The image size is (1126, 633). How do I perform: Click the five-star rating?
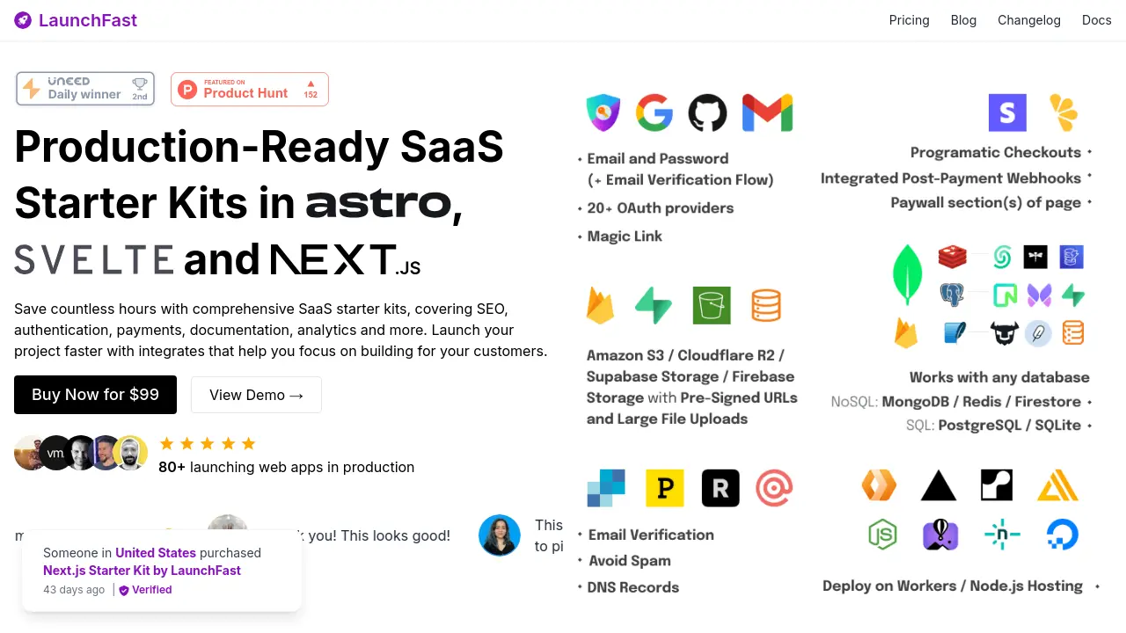pyautogui.click(x=208, y=443)
